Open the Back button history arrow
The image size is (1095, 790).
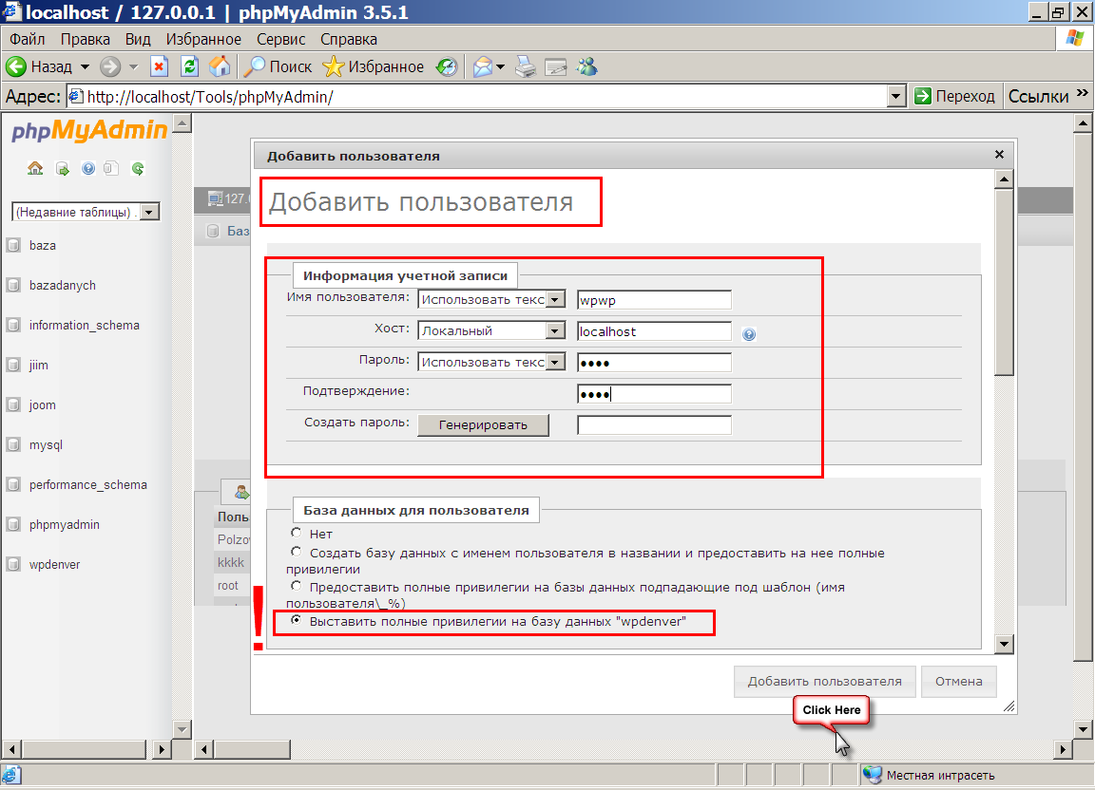[86, 67]
